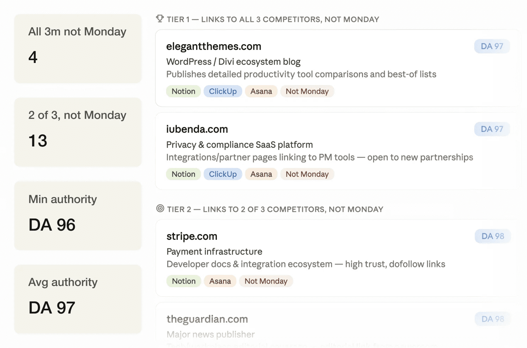Open the elegantthemes.com domain link

(x=214, y=46)
